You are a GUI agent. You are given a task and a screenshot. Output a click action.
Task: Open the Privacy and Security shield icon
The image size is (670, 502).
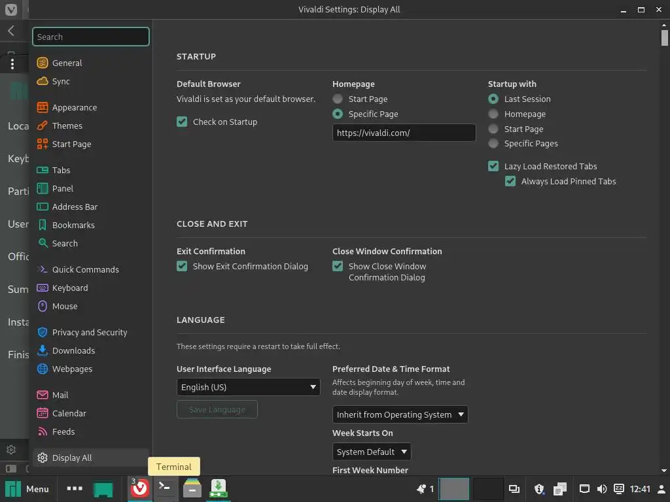[43, 332]
